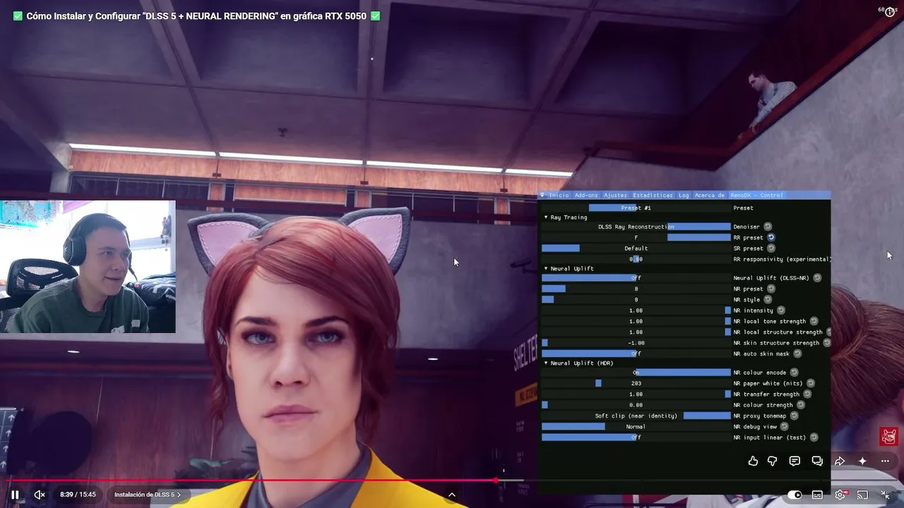Open the Estadísticas tab
This screenshot has width=904, height=508.
pos(653,195)
